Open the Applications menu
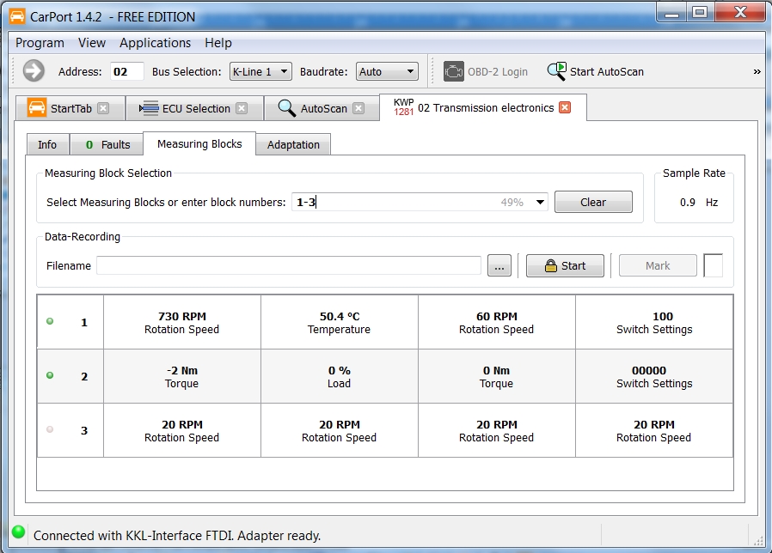The width and height of the screenshot is (772, 553). click(155, 43)
